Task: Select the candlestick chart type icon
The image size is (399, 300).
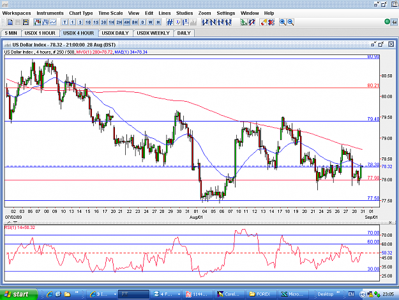Action: pos(37,22)
